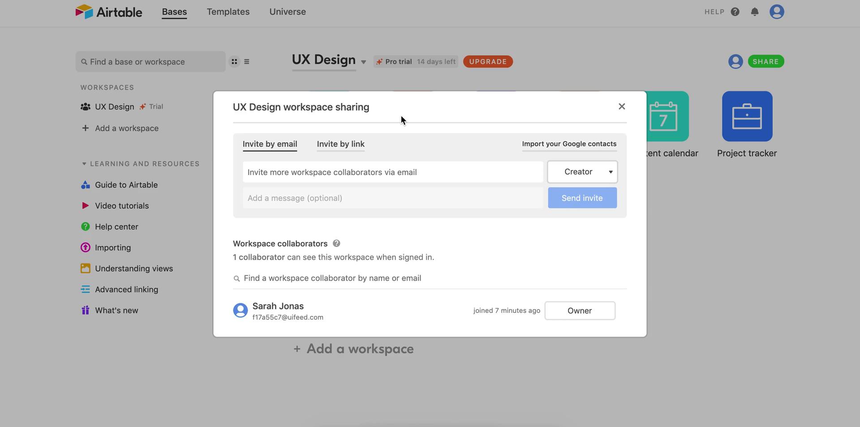Viewport: 860px width, 427px height.
Task: Open the Templates tab
Action: point(228,12)
